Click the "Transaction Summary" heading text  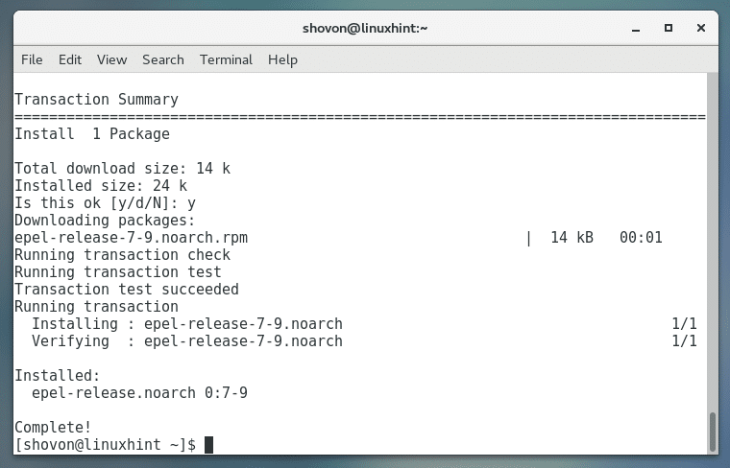coord(96,100)
